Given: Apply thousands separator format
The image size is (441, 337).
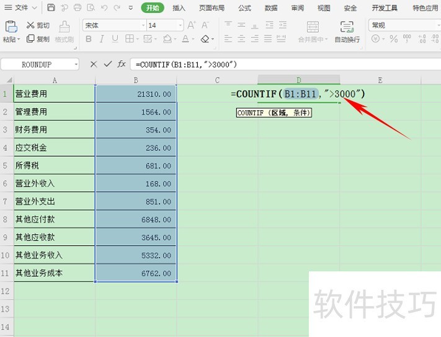Looking at the screenshot, I should click(407, 39).
